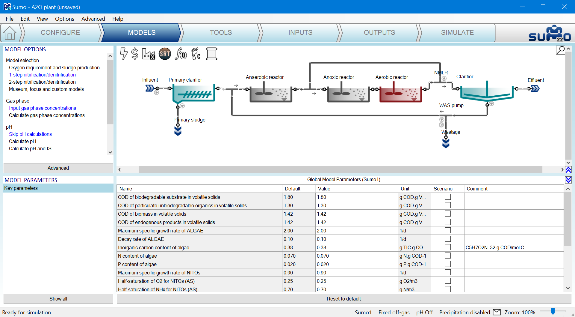Open the dollar sign cost icon
575x317 pixels.
[135, 54]
